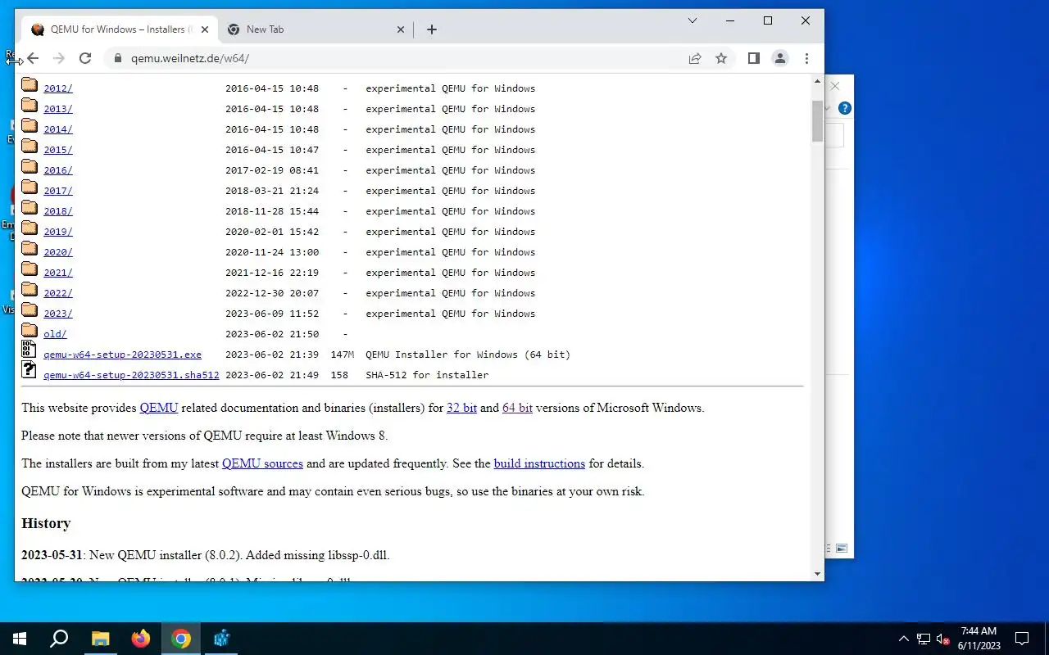This screenshot has width=1049, height=655.
Task: Open the 2017/ directory link
Action: pyautogui.click(x=58, y=191)
